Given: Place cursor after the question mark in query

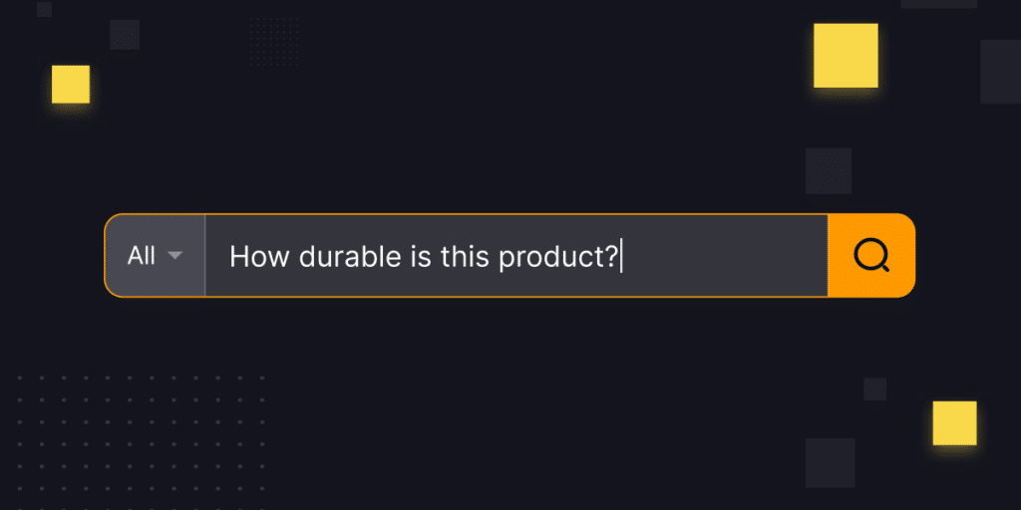Looking at the screenshot, I should tap(620, 256).
